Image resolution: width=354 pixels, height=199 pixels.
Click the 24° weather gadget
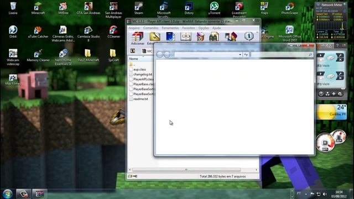[331, 112]
